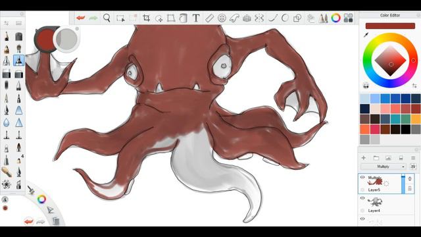The width and height of the screenshot is (421, 237).
Task: Select the Layer5 thumbnail
Action: pos(376,182)
